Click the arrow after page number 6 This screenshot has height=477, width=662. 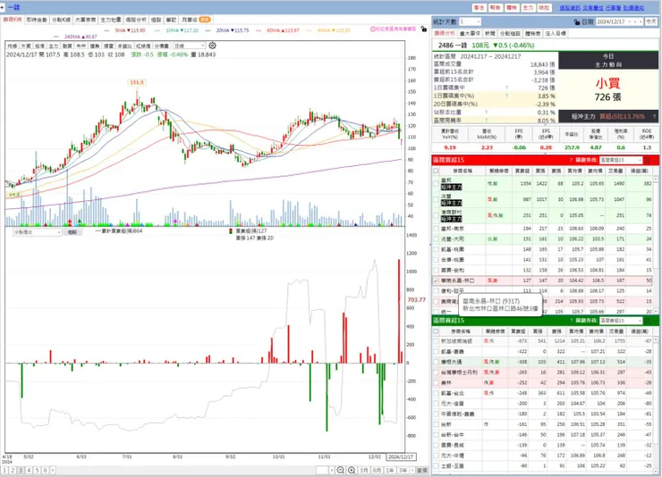53,470
